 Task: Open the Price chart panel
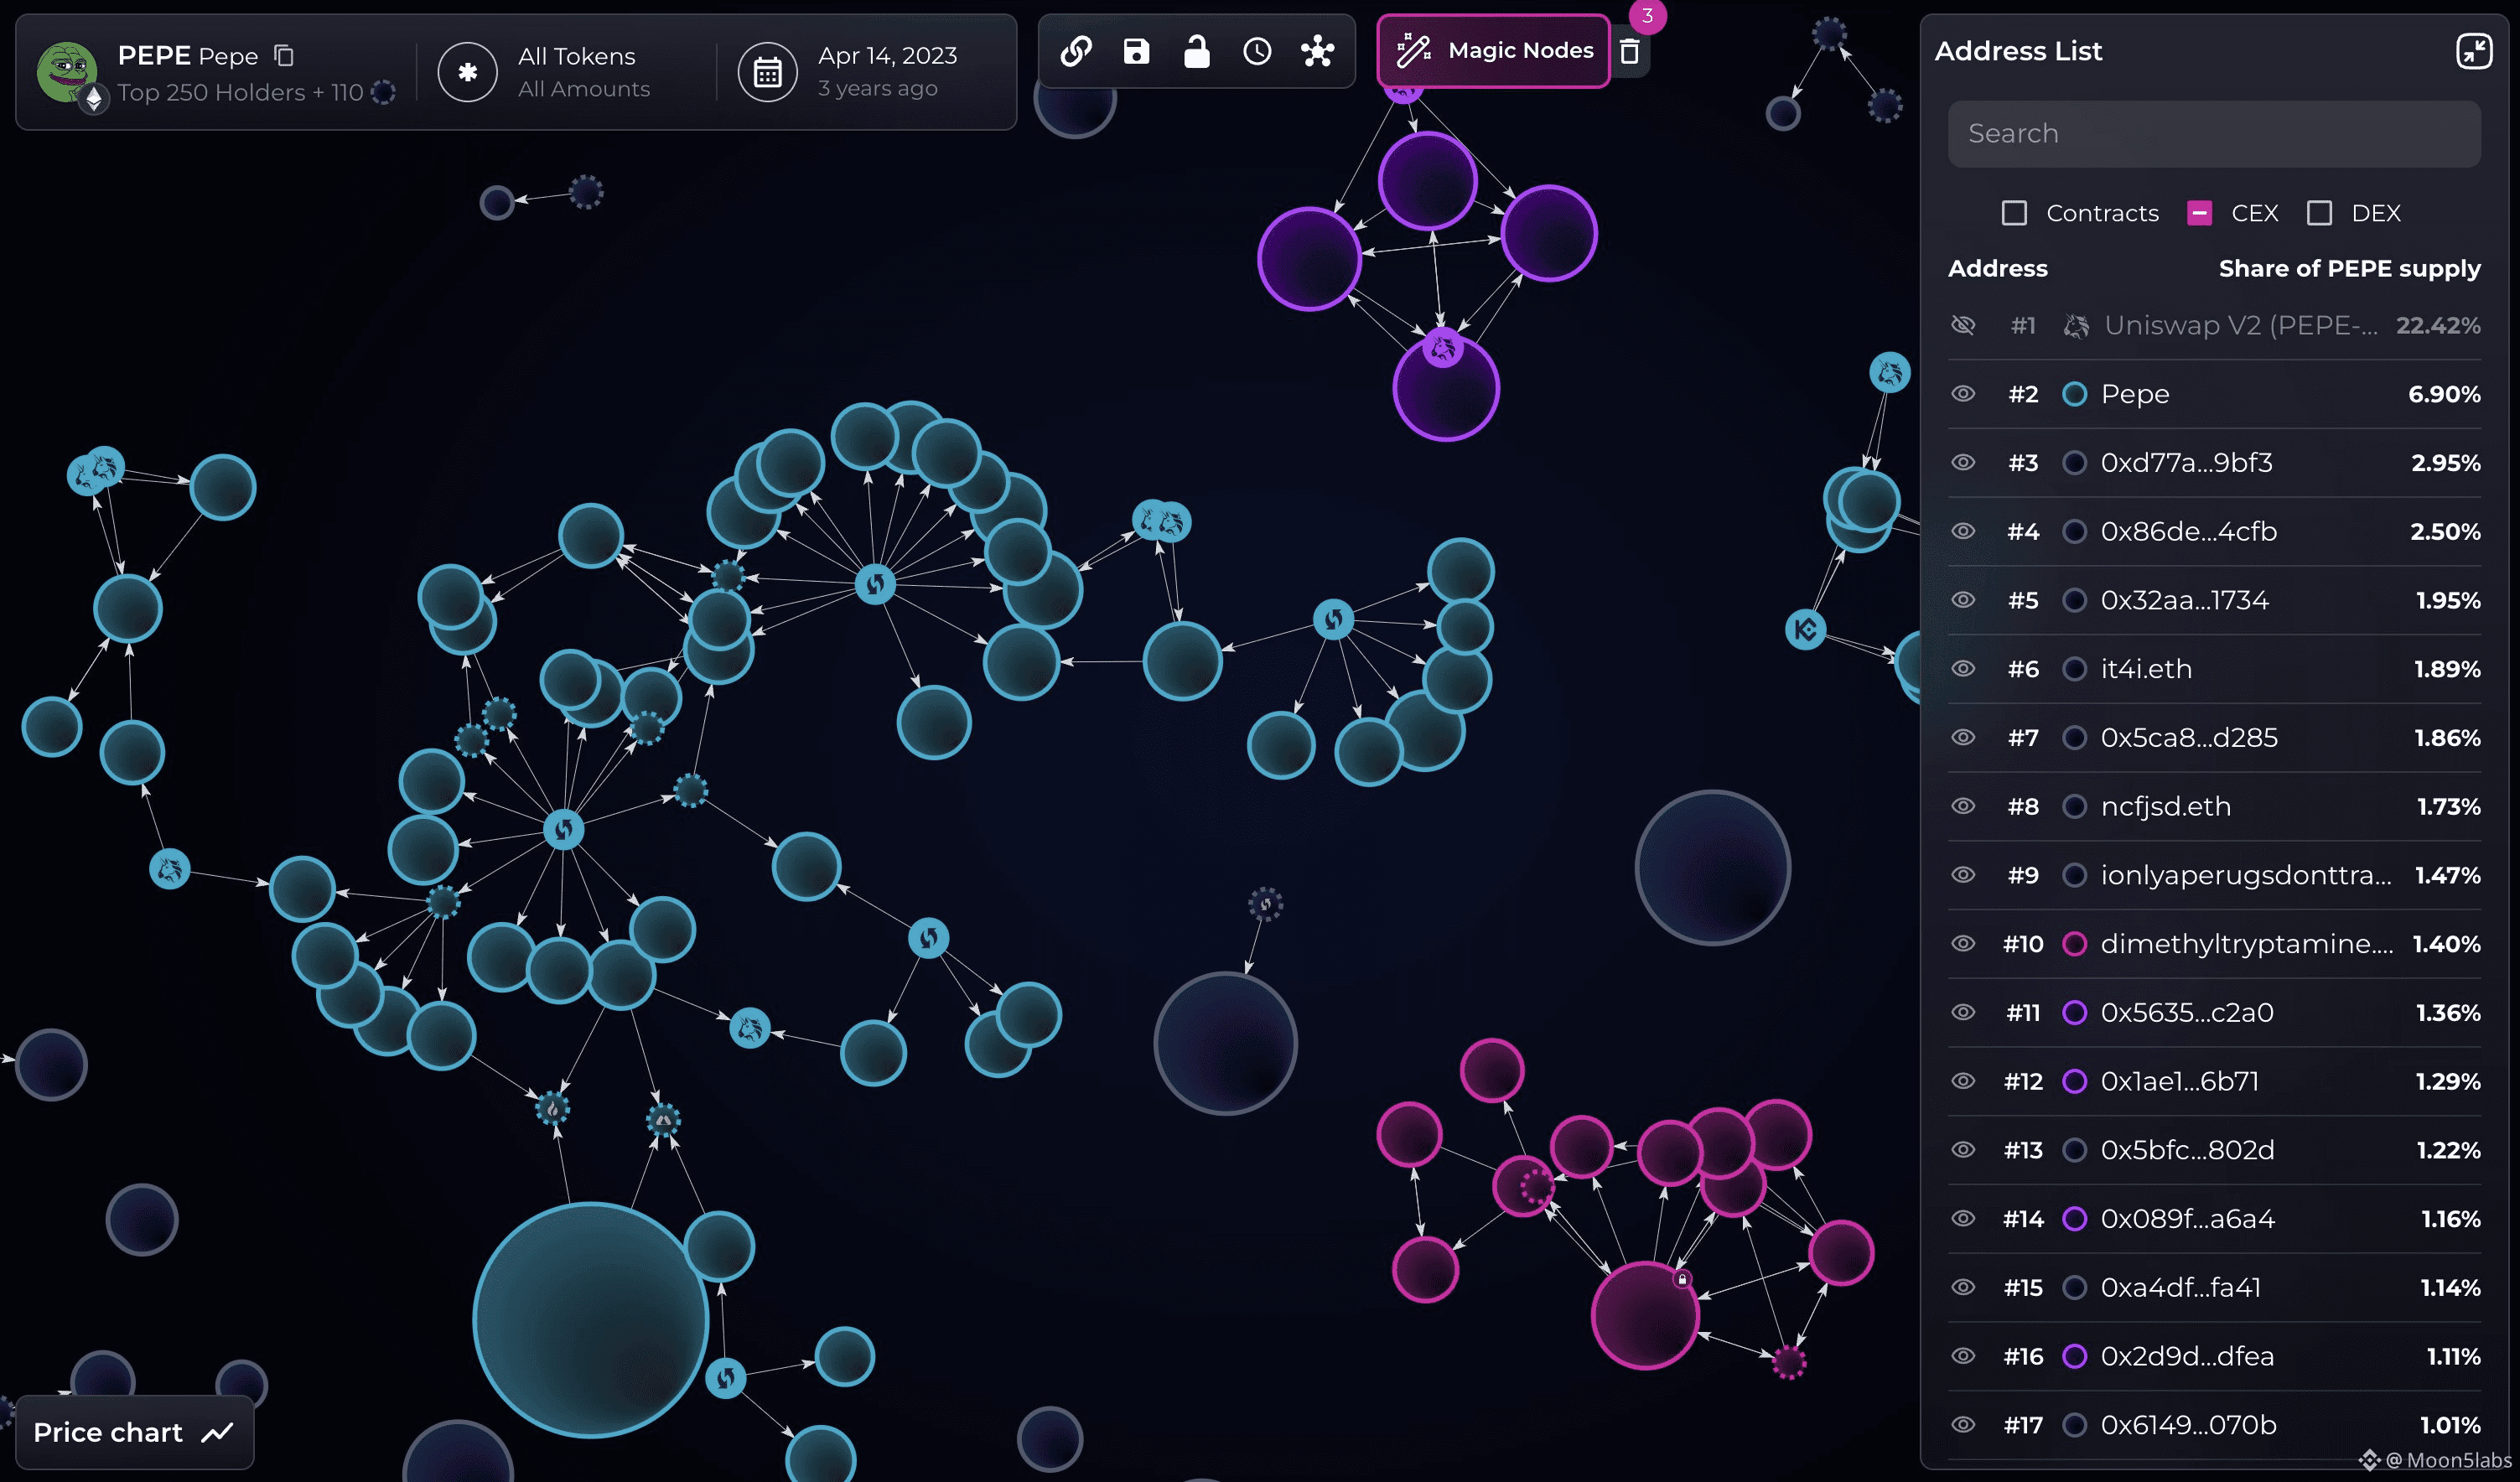pyautogui.click(x=134, y=1432)
